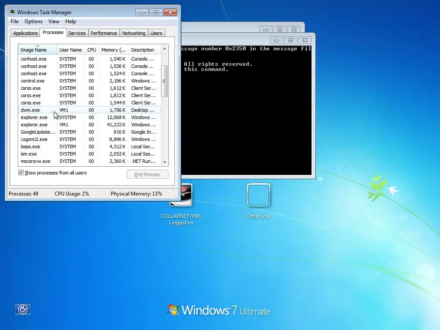Select the lsm.exe process row
The image size is (440, 330).
[89, 154]
